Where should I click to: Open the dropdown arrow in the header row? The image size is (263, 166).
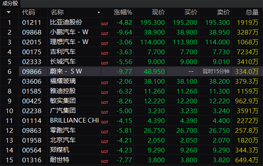[9, 12]
